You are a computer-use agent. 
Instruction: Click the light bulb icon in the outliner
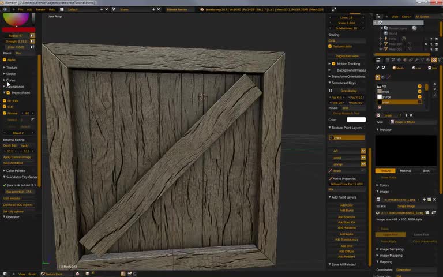pos(386,39)
